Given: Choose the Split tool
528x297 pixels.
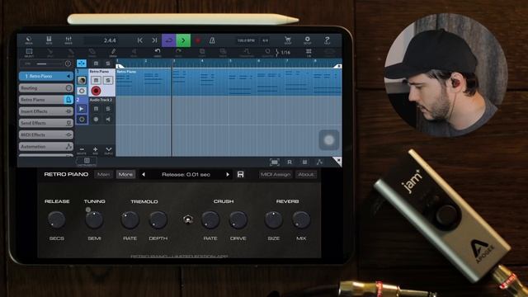Looking at the screenshot, I should pyautogui.click(x=49, y=52).
